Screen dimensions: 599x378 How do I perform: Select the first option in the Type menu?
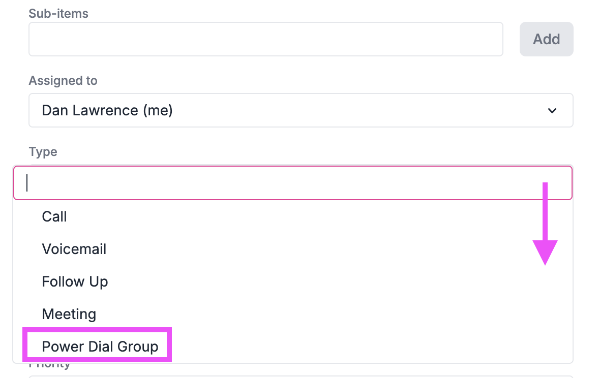tap(54, 216)
